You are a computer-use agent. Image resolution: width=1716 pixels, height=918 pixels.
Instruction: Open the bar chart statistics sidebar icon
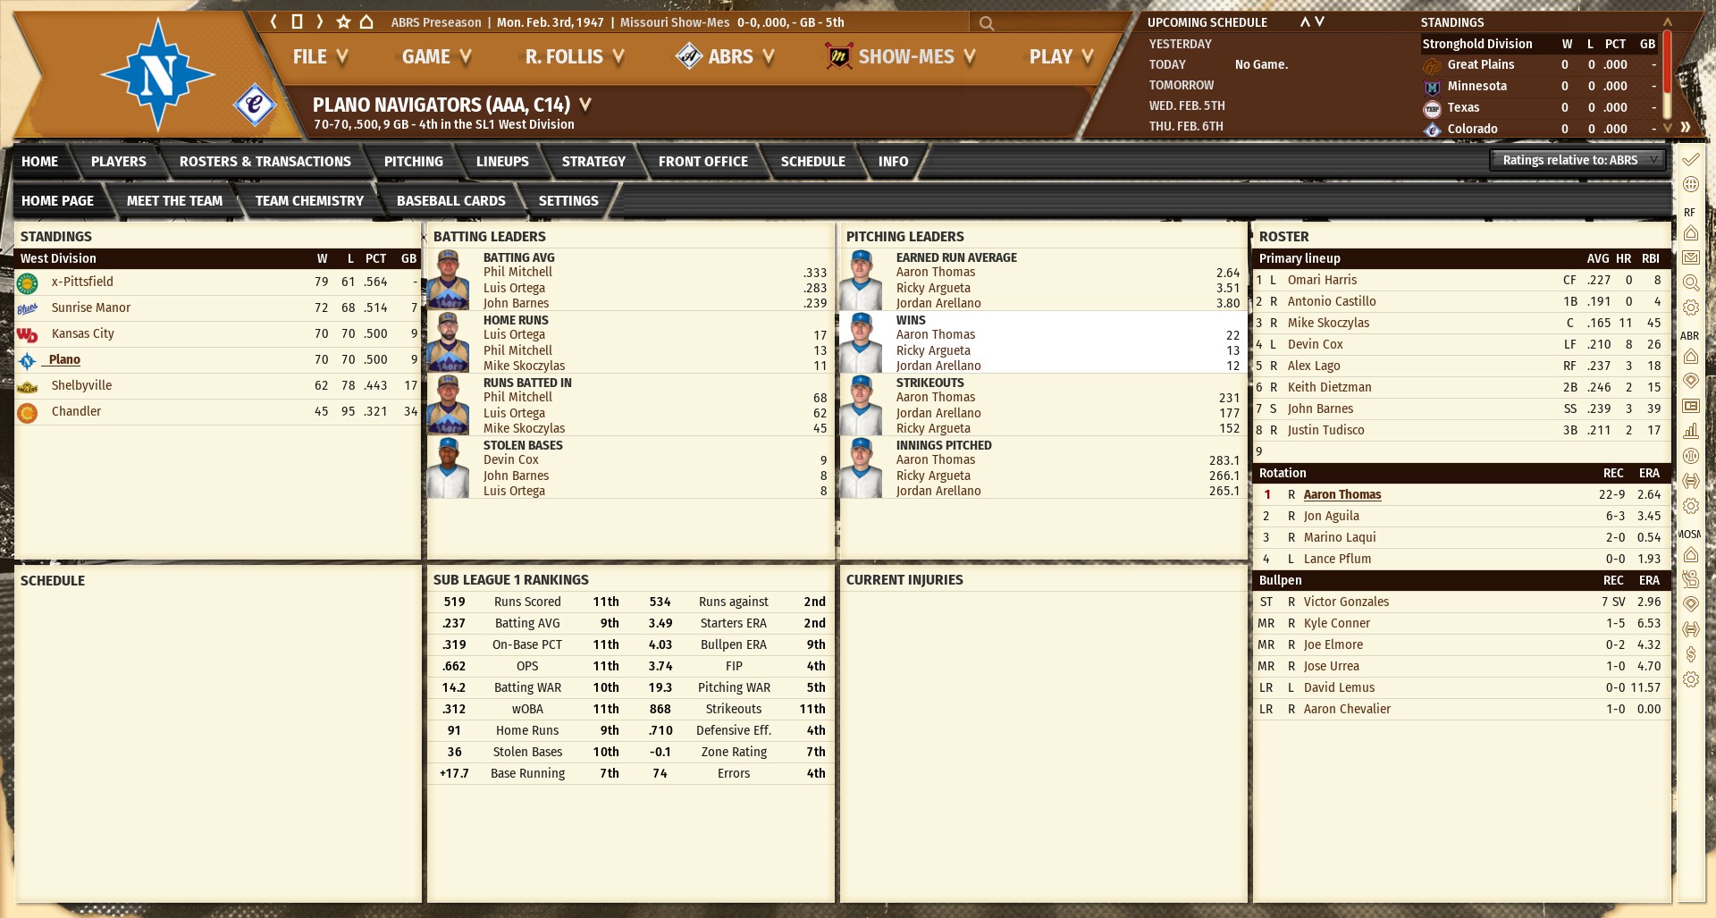[x=1690, y=431]
